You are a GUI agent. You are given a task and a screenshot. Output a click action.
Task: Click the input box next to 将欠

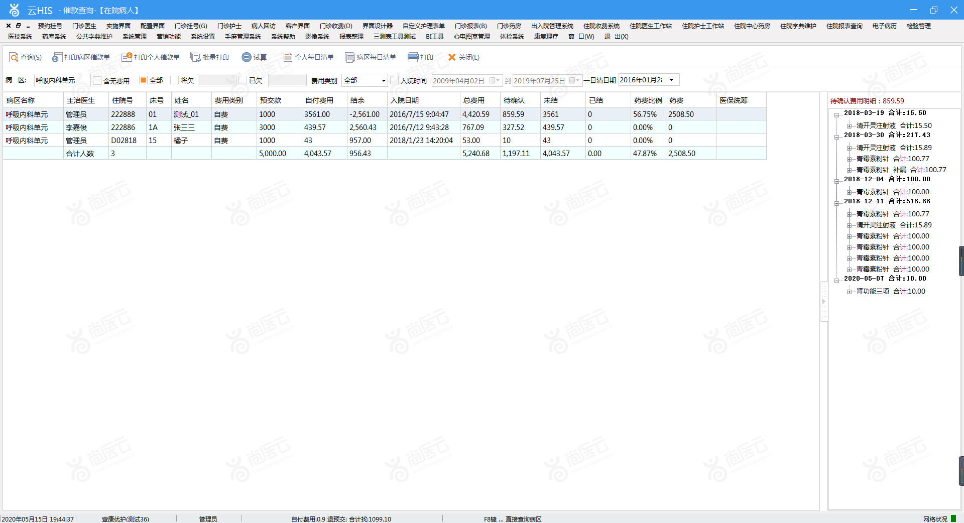[217, 80]
